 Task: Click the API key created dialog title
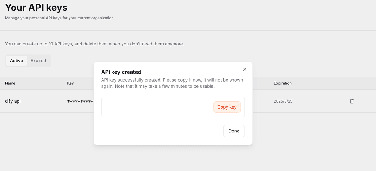pos(121,72)
